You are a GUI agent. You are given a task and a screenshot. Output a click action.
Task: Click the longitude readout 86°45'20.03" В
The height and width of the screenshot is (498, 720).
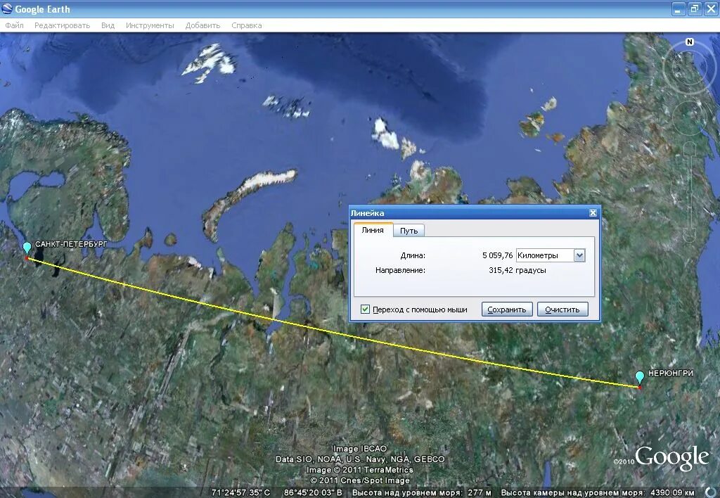pyautogui.click(x=313, y=492)
